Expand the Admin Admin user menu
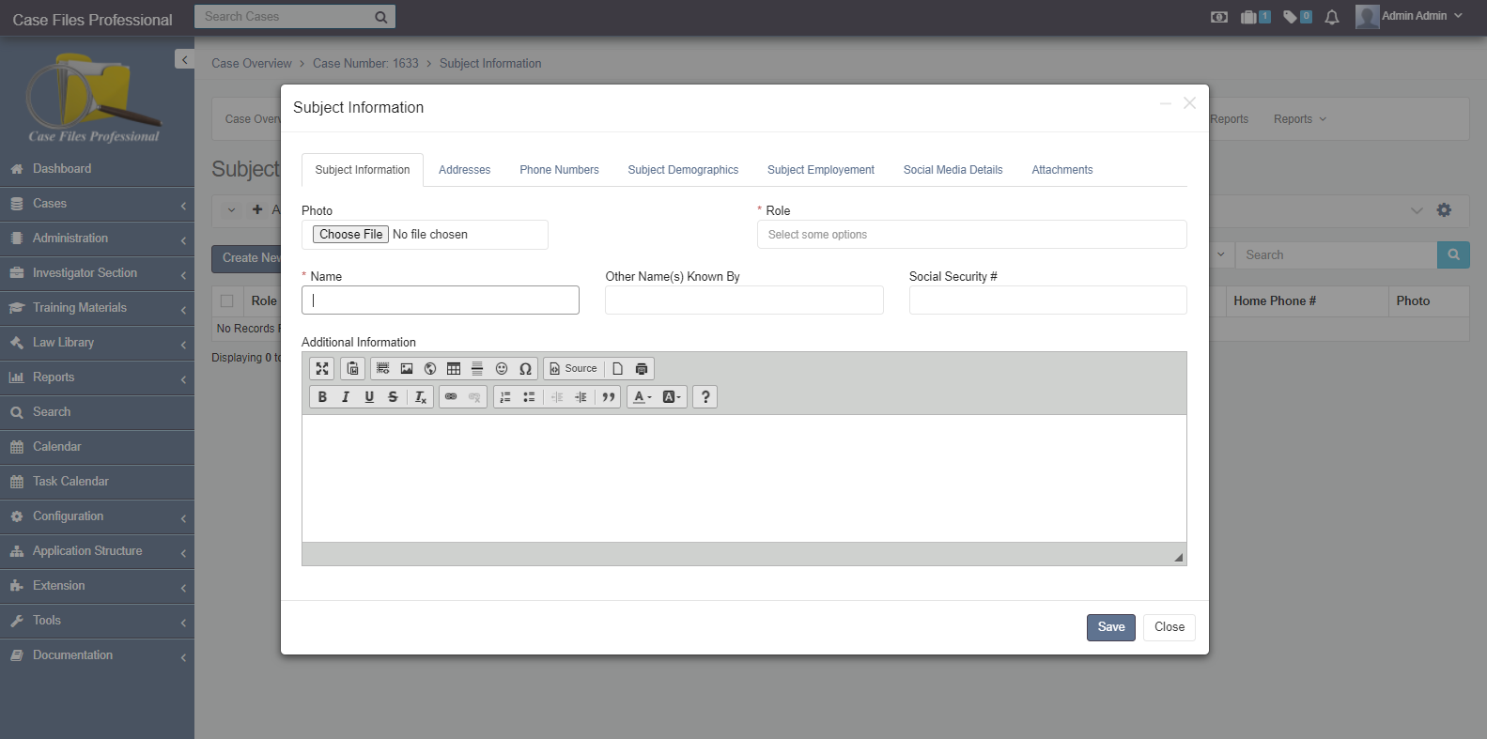The image size is (1487, 739). click(x=1409, y=16)
